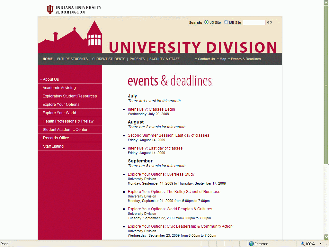Open the PARENTS nav item
The height and width of the screenshot is (247, 329).
137,59
